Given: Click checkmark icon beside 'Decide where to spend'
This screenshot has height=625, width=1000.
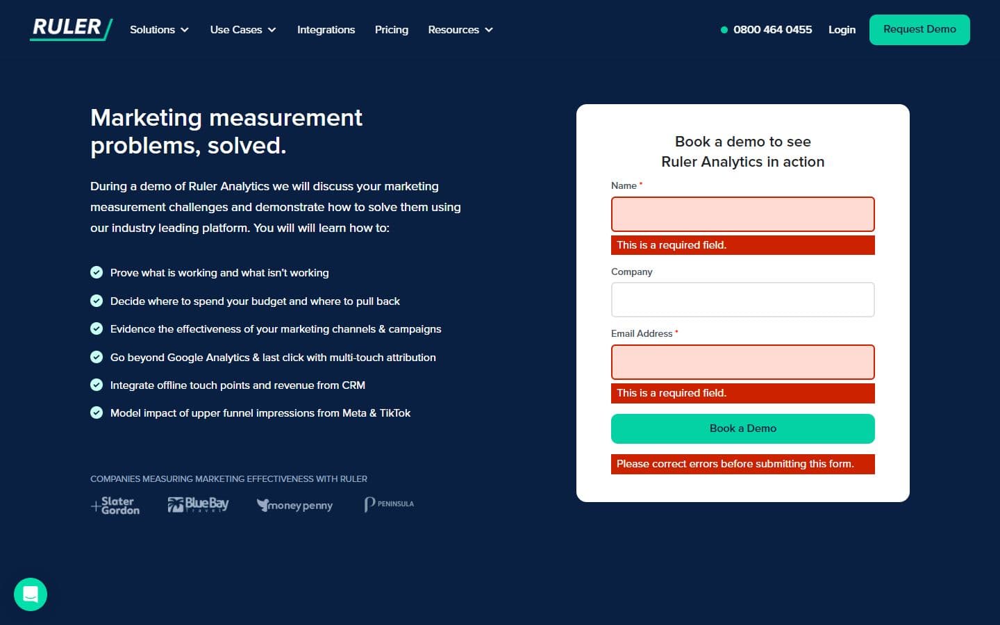Looking at the screenshot, I should point(97,301).
